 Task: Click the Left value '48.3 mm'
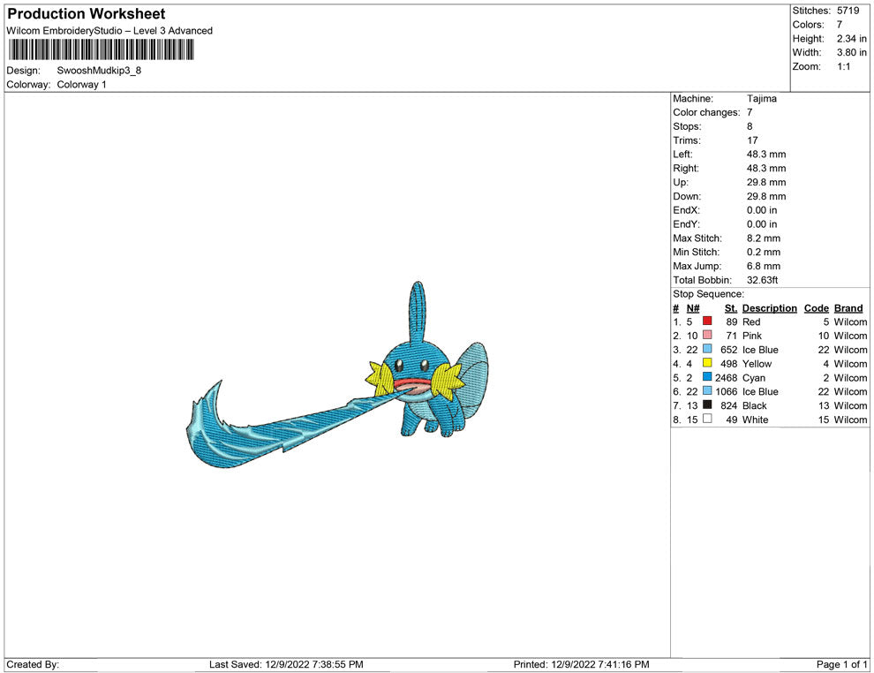766,155
